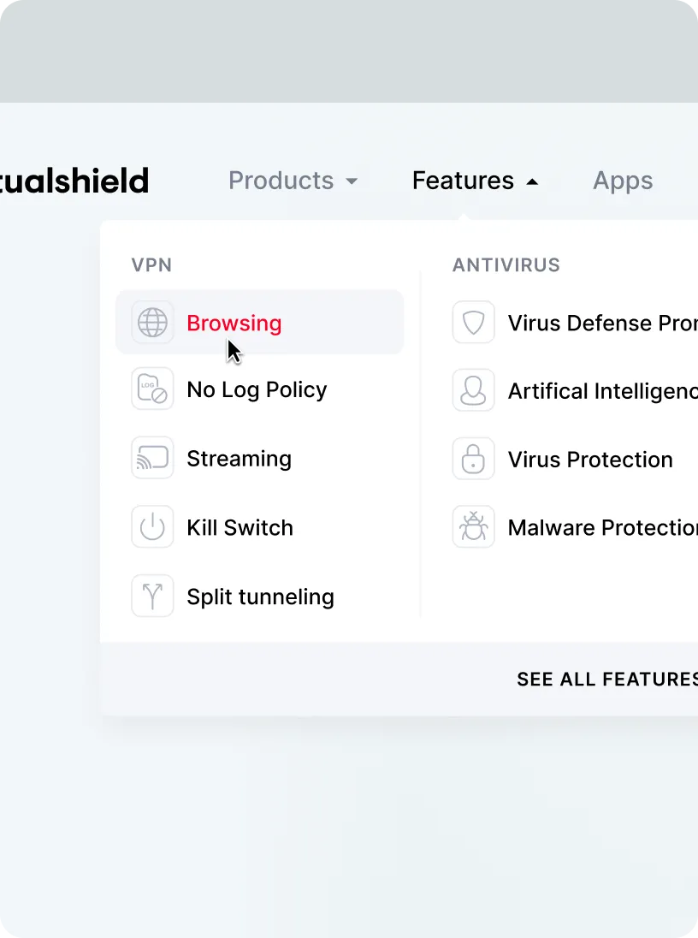Select the Malware Protection entry
Screen dimensions: 698x938
click(x=599, y=527)
